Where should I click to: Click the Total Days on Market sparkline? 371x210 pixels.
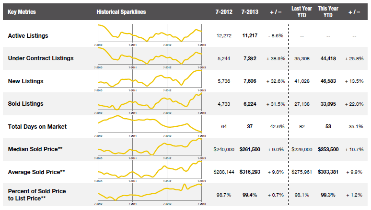pyautogui.click(x=150, y=125)
